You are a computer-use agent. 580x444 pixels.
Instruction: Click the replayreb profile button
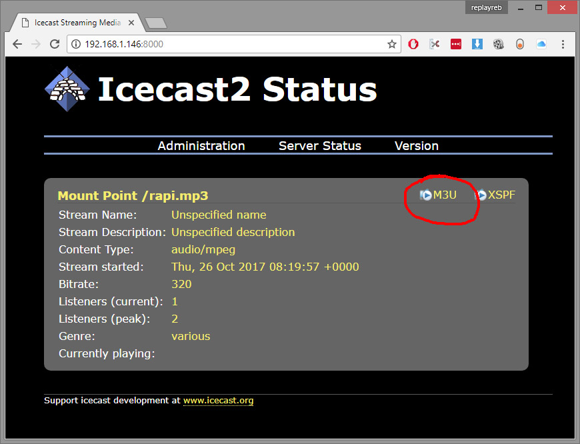pos(487,7)
